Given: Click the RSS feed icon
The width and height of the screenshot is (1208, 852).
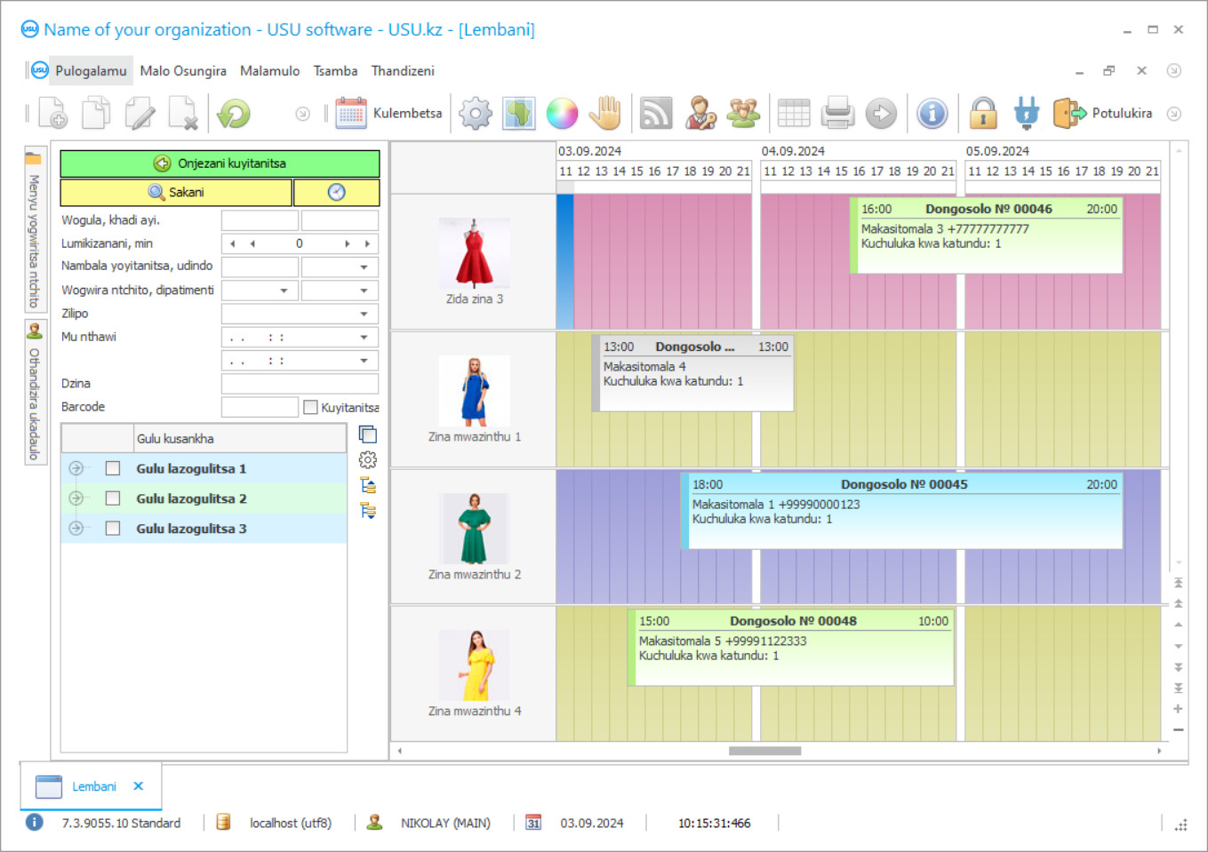Looking at the screenshot, I should pyautogui.click(x=656, y=113).
